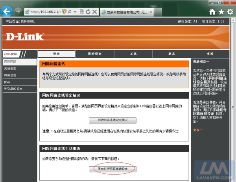236x182 pixels.
Task: Click the 网际网路连线设定精灵 section header
Action: (114, 95)
